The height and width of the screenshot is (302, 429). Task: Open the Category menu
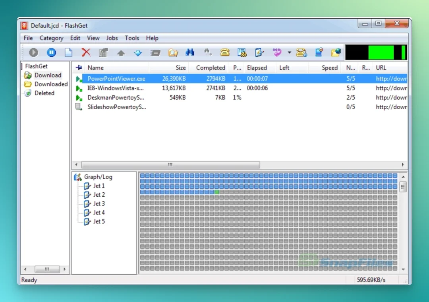click(x=51, y=38)
